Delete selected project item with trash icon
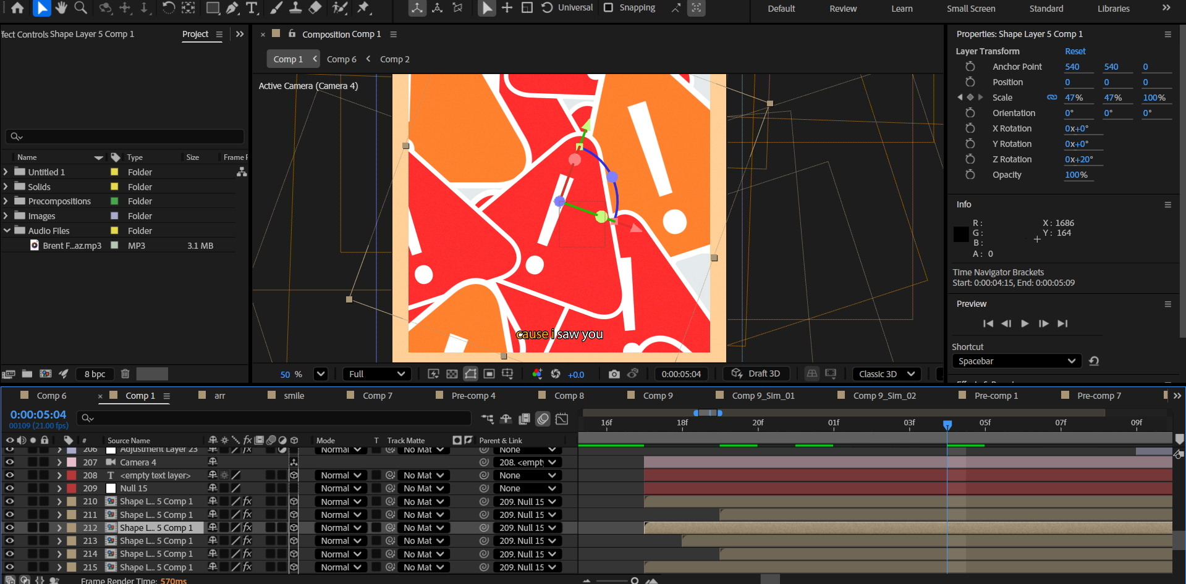This screenshot has width=1186, height=584. pyautogui.click(x=125, y=373)
